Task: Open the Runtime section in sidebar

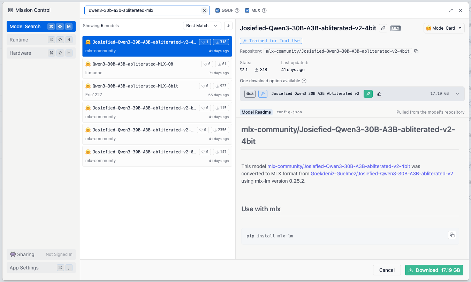Action: pyautogui.click(x=41, y=40)
